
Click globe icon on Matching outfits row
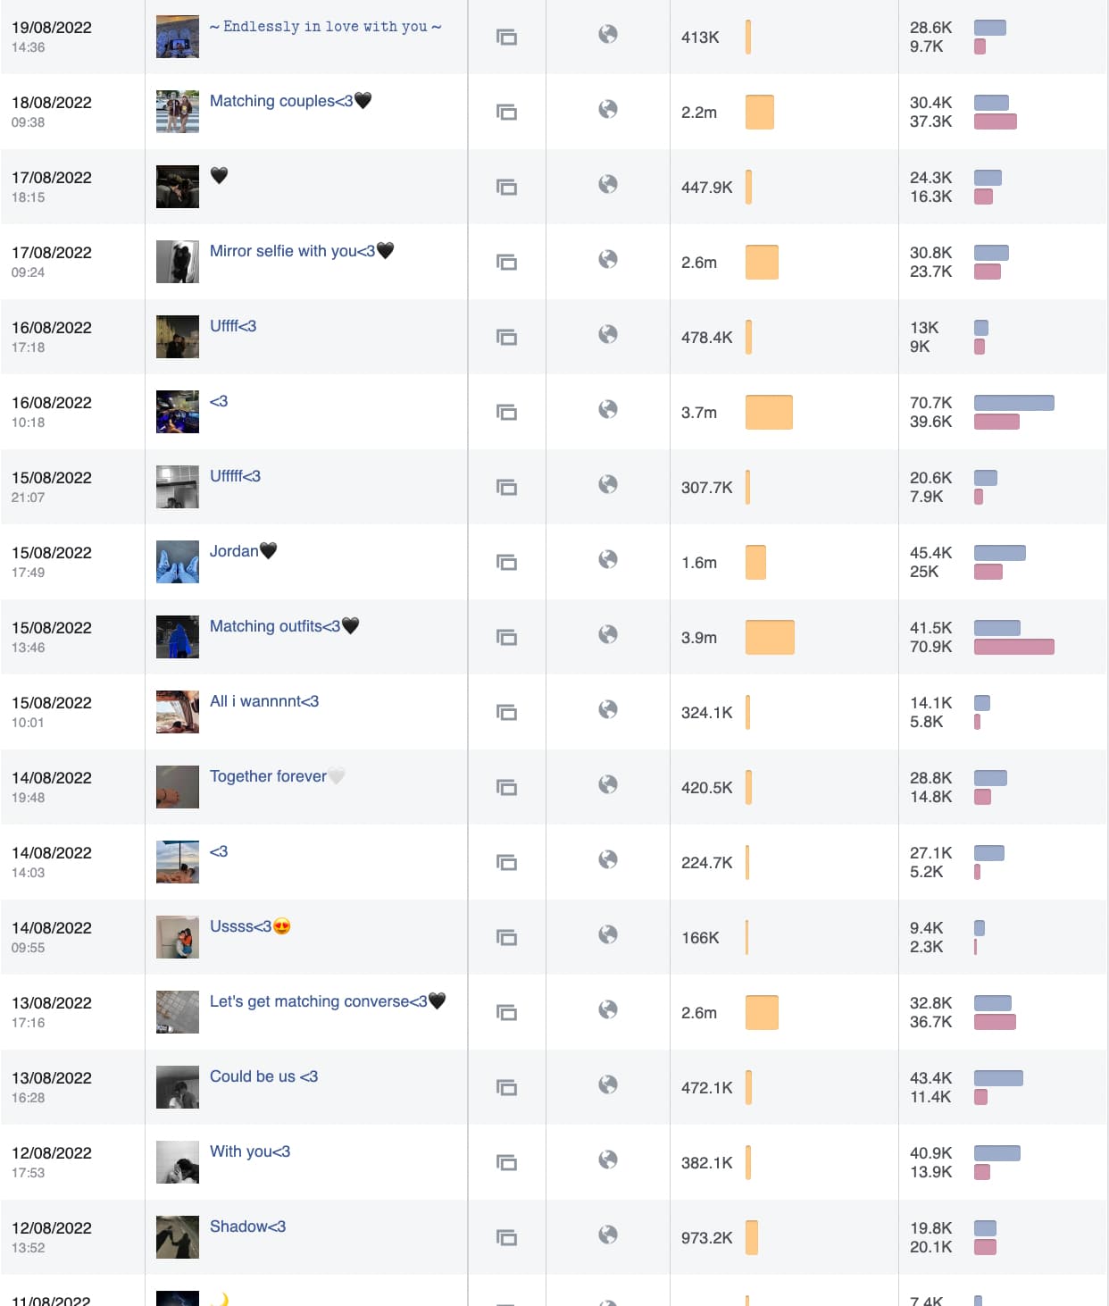[x=608, y=634]
